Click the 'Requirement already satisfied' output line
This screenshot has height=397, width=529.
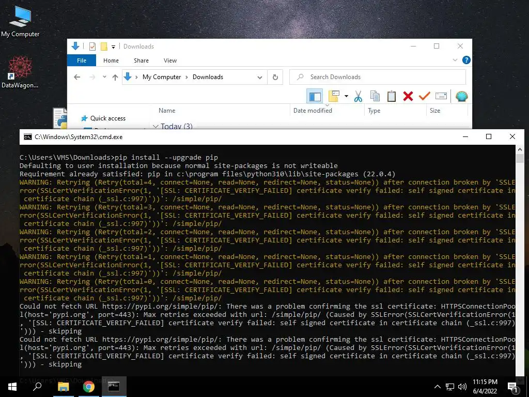[207, 174]
